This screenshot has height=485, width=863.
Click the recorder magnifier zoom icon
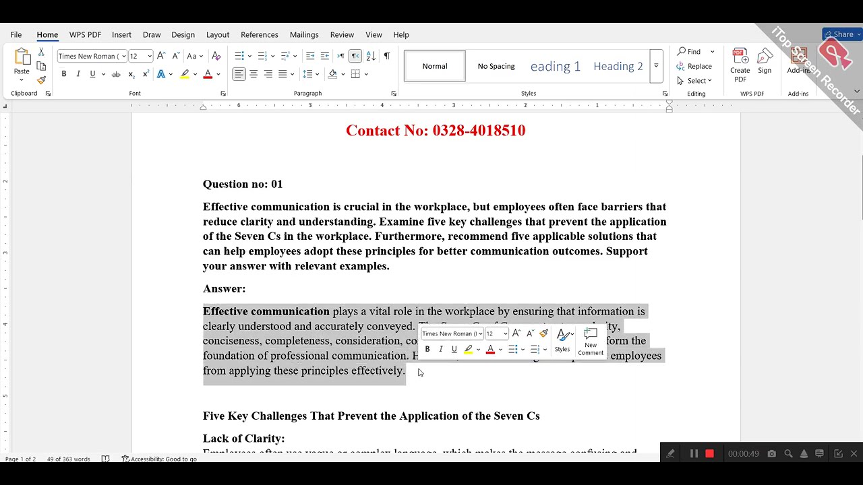click(788, 454)
